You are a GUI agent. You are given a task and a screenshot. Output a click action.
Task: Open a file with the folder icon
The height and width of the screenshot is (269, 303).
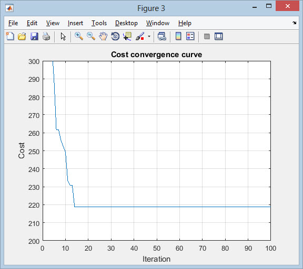pyautogui.click(x=22, y=36)
